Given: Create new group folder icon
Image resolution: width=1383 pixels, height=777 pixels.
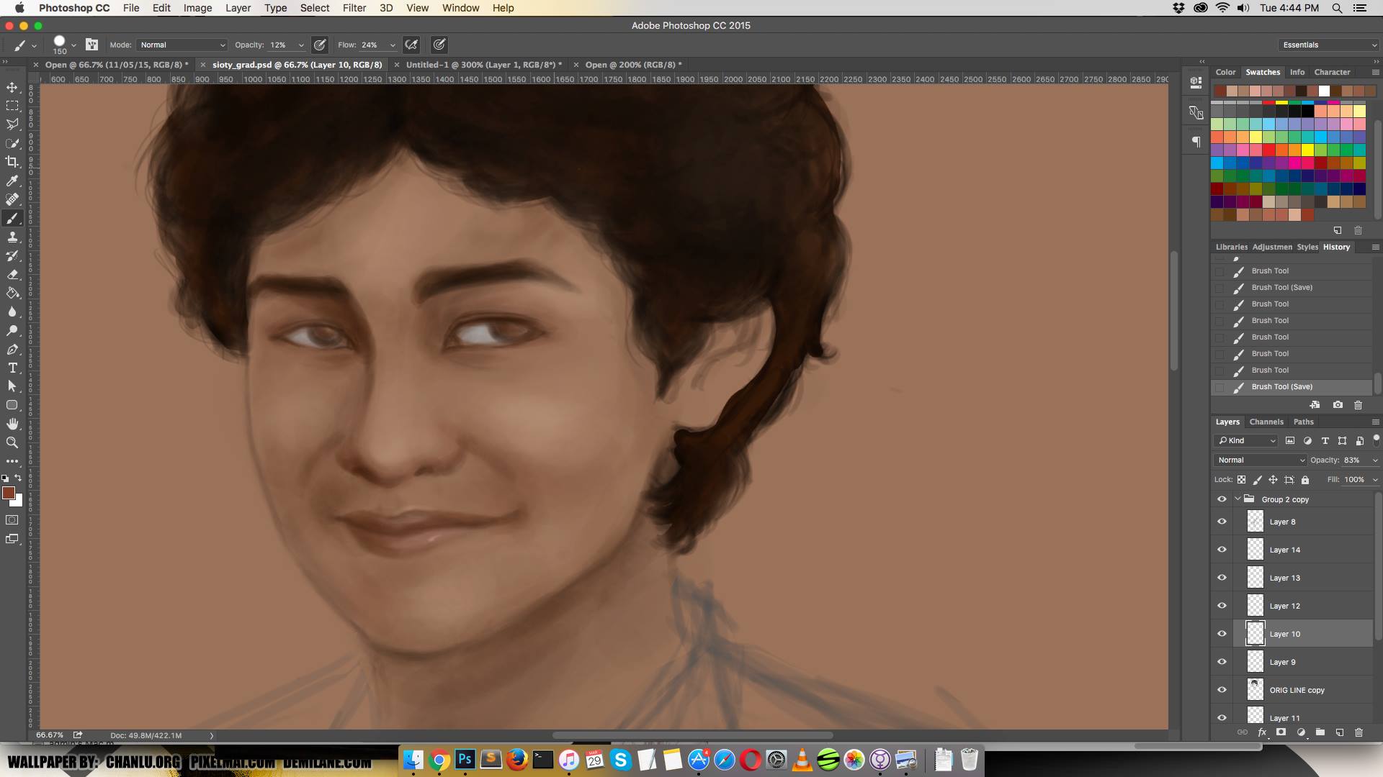Looking at the screenshot, I should (x=1320, y=732).
